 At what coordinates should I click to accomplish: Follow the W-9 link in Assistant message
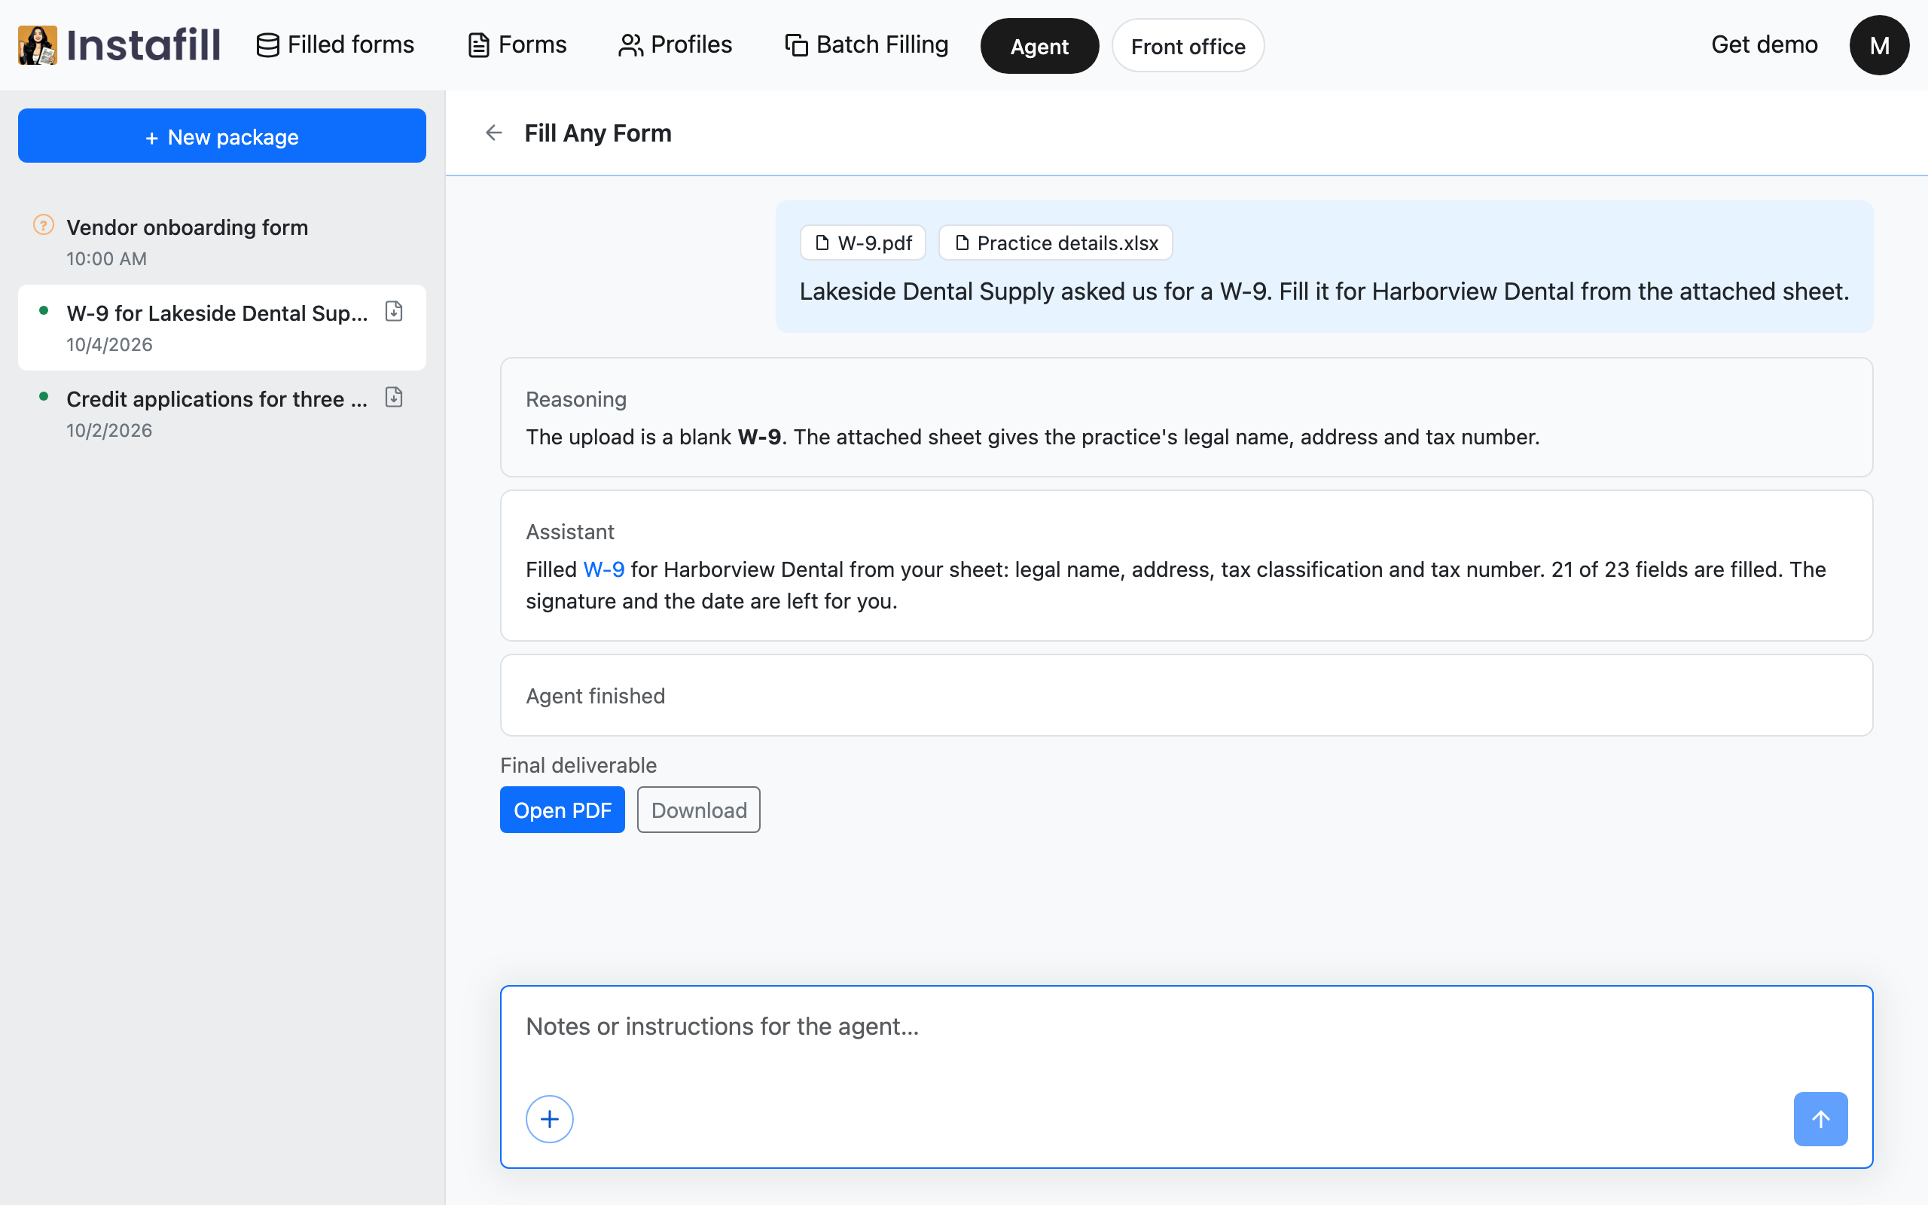click(x=604, y=569)
